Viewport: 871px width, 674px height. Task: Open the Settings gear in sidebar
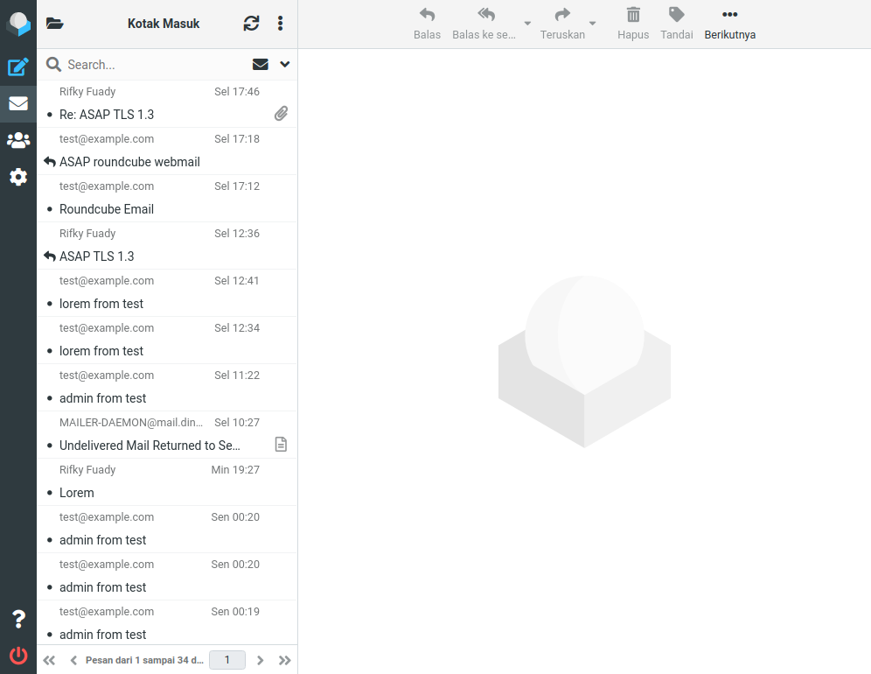tap(18, 177)
